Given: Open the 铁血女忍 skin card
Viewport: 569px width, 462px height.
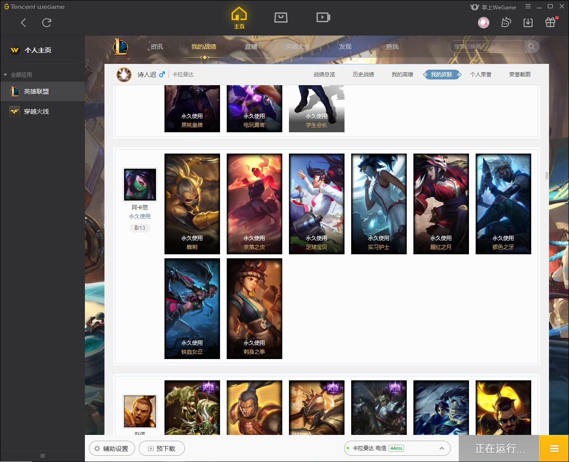Looking at the screenshot, I should (192, 308).
